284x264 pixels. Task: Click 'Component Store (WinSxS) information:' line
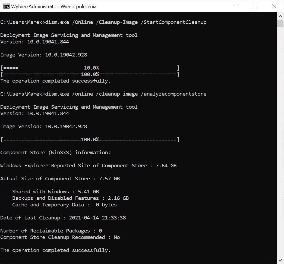[x=55, y=153]
